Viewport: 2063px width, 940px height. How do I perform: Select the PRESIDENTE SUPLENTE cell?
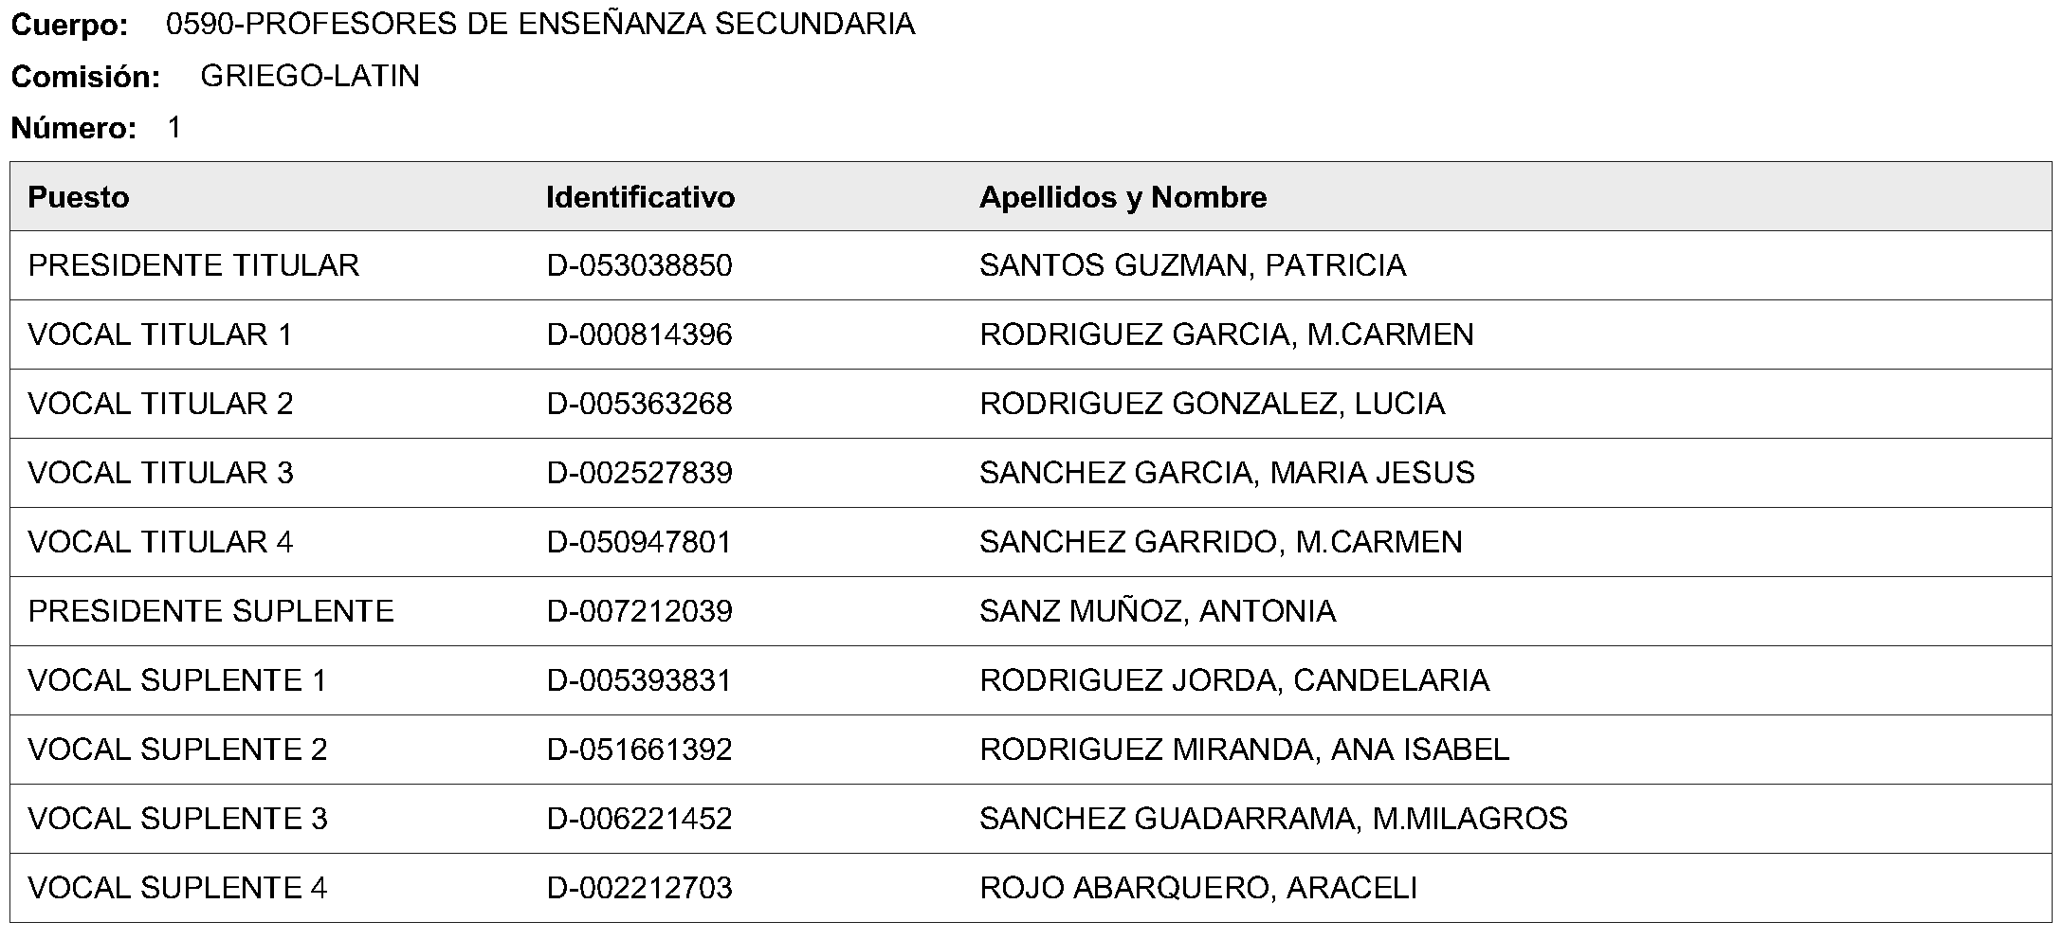point(210,611)
